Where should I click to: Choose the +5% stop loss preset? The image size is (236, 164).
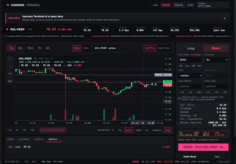pos(225,92)
